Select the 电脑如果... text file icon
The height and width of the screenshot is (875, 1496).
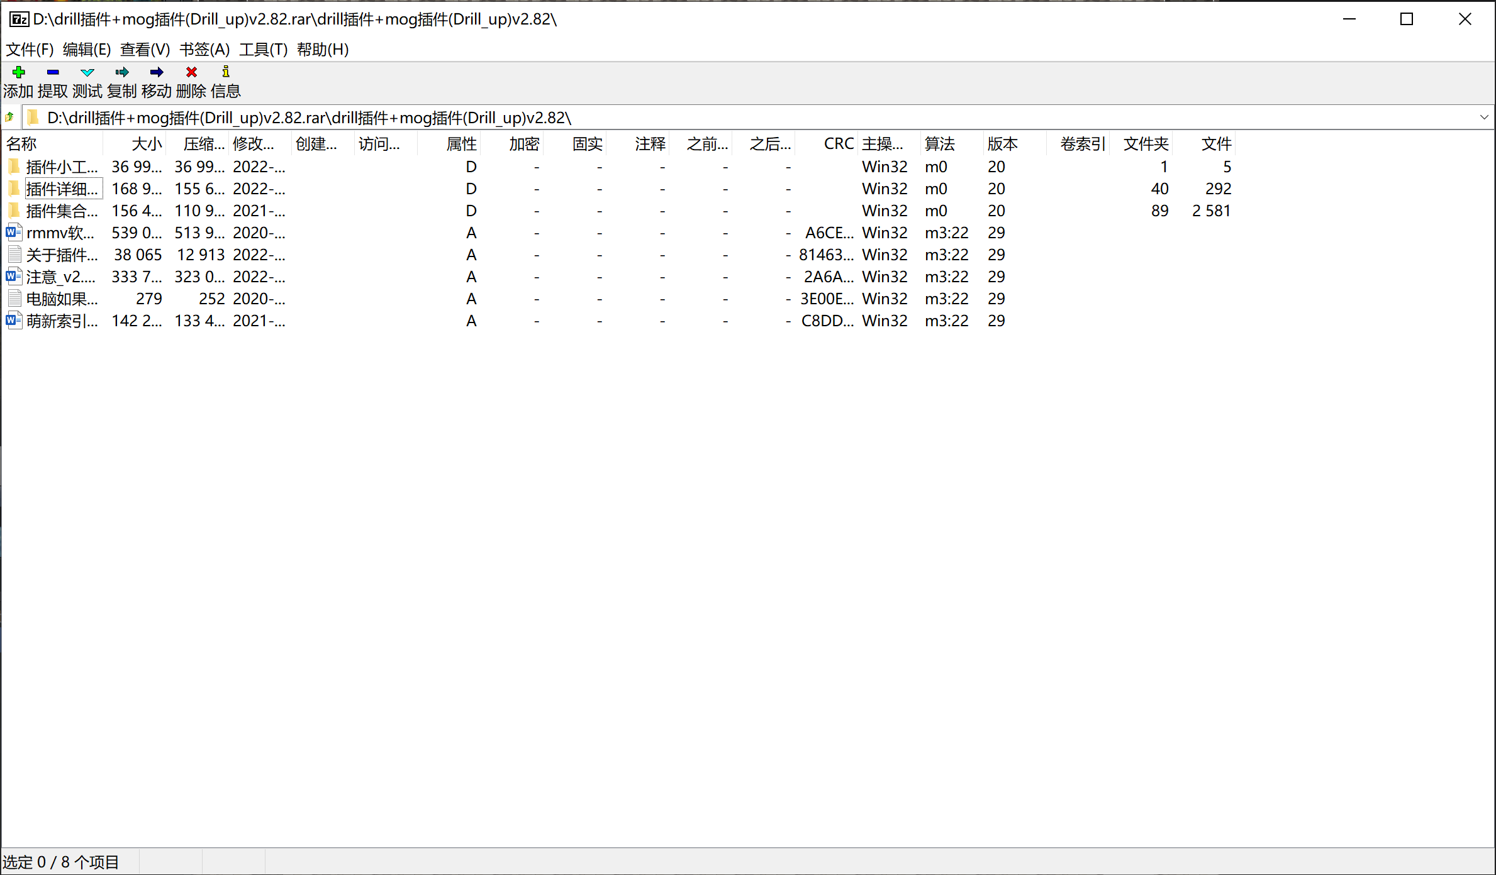click(x=14, y=299)
